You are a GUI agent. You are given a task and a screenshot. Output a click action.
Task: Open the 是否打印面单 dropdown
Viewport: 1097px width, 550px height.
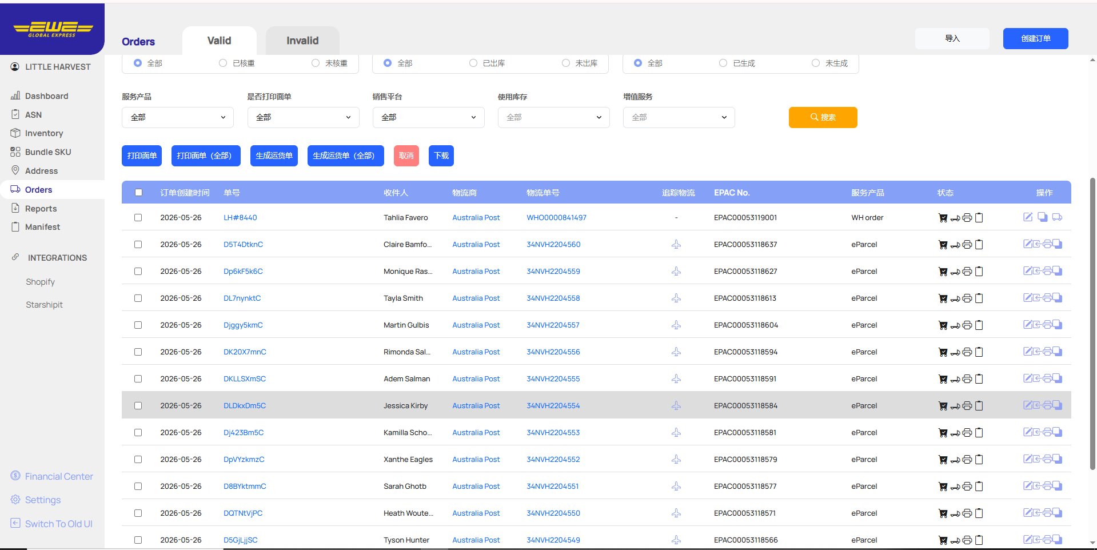point(304,117)
